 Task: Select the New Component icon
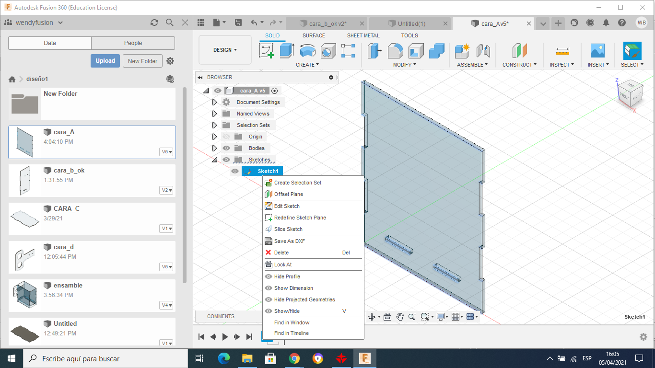click(462, 50)
